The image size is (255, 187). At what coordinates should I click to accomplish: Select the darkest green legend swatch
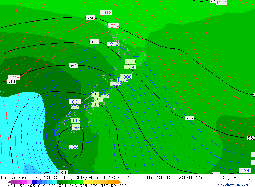click(60, 182)
